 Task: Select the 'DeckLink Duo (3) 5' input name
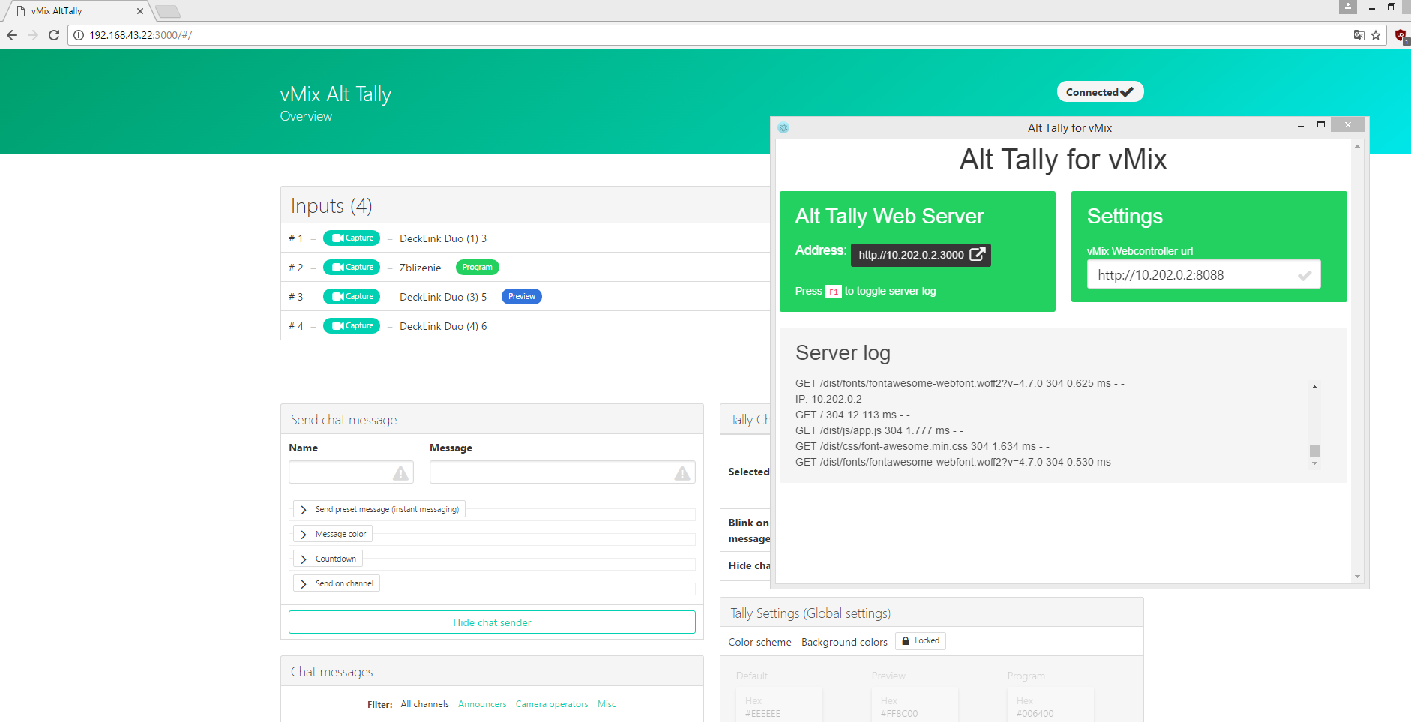(443, 297)
